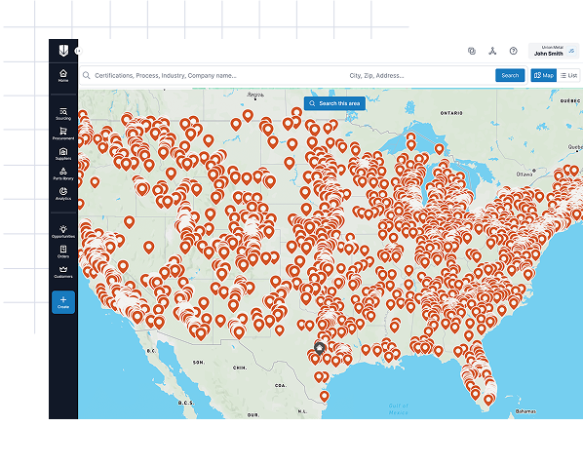
Task: Click the supplier pin near Regina
Action: point(248,116)
